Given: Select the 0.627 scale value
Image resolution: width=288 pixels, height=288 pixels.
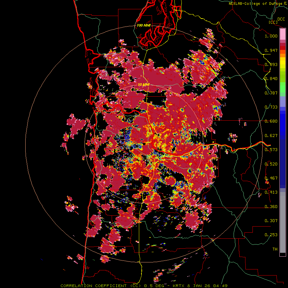Looking at the screenshot, I should point(271,136).
